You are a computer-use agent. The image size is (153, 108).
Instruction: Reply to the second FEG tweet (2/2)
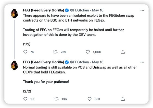[25, 99]
